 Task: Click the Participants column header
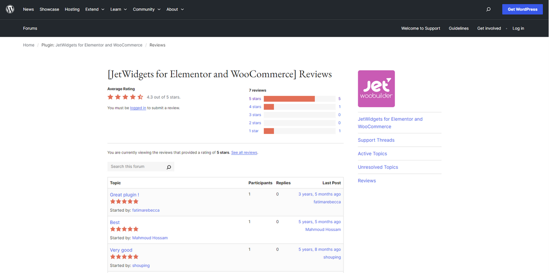[x=260, y=183]
